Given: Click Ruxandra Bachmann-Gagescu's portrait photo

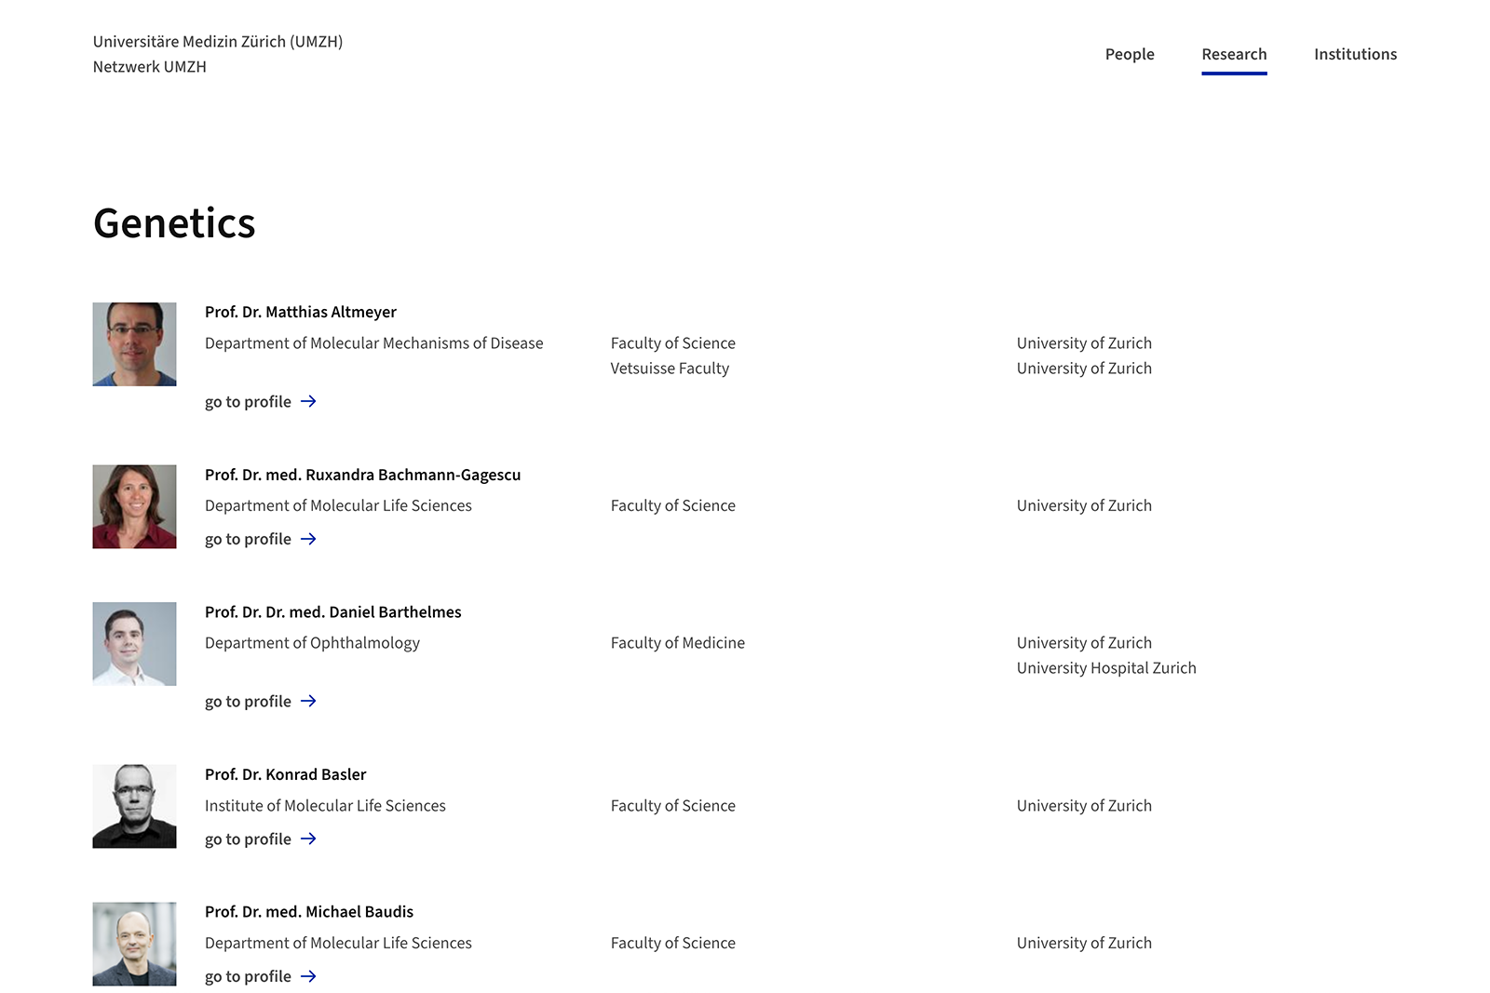Looking at the screenshot, I should [134, 506].
